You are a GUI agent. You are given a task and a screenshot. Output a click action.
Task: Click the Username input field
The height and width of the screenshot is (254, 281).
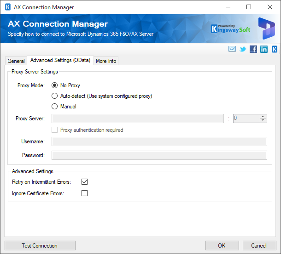pos(159,141)
